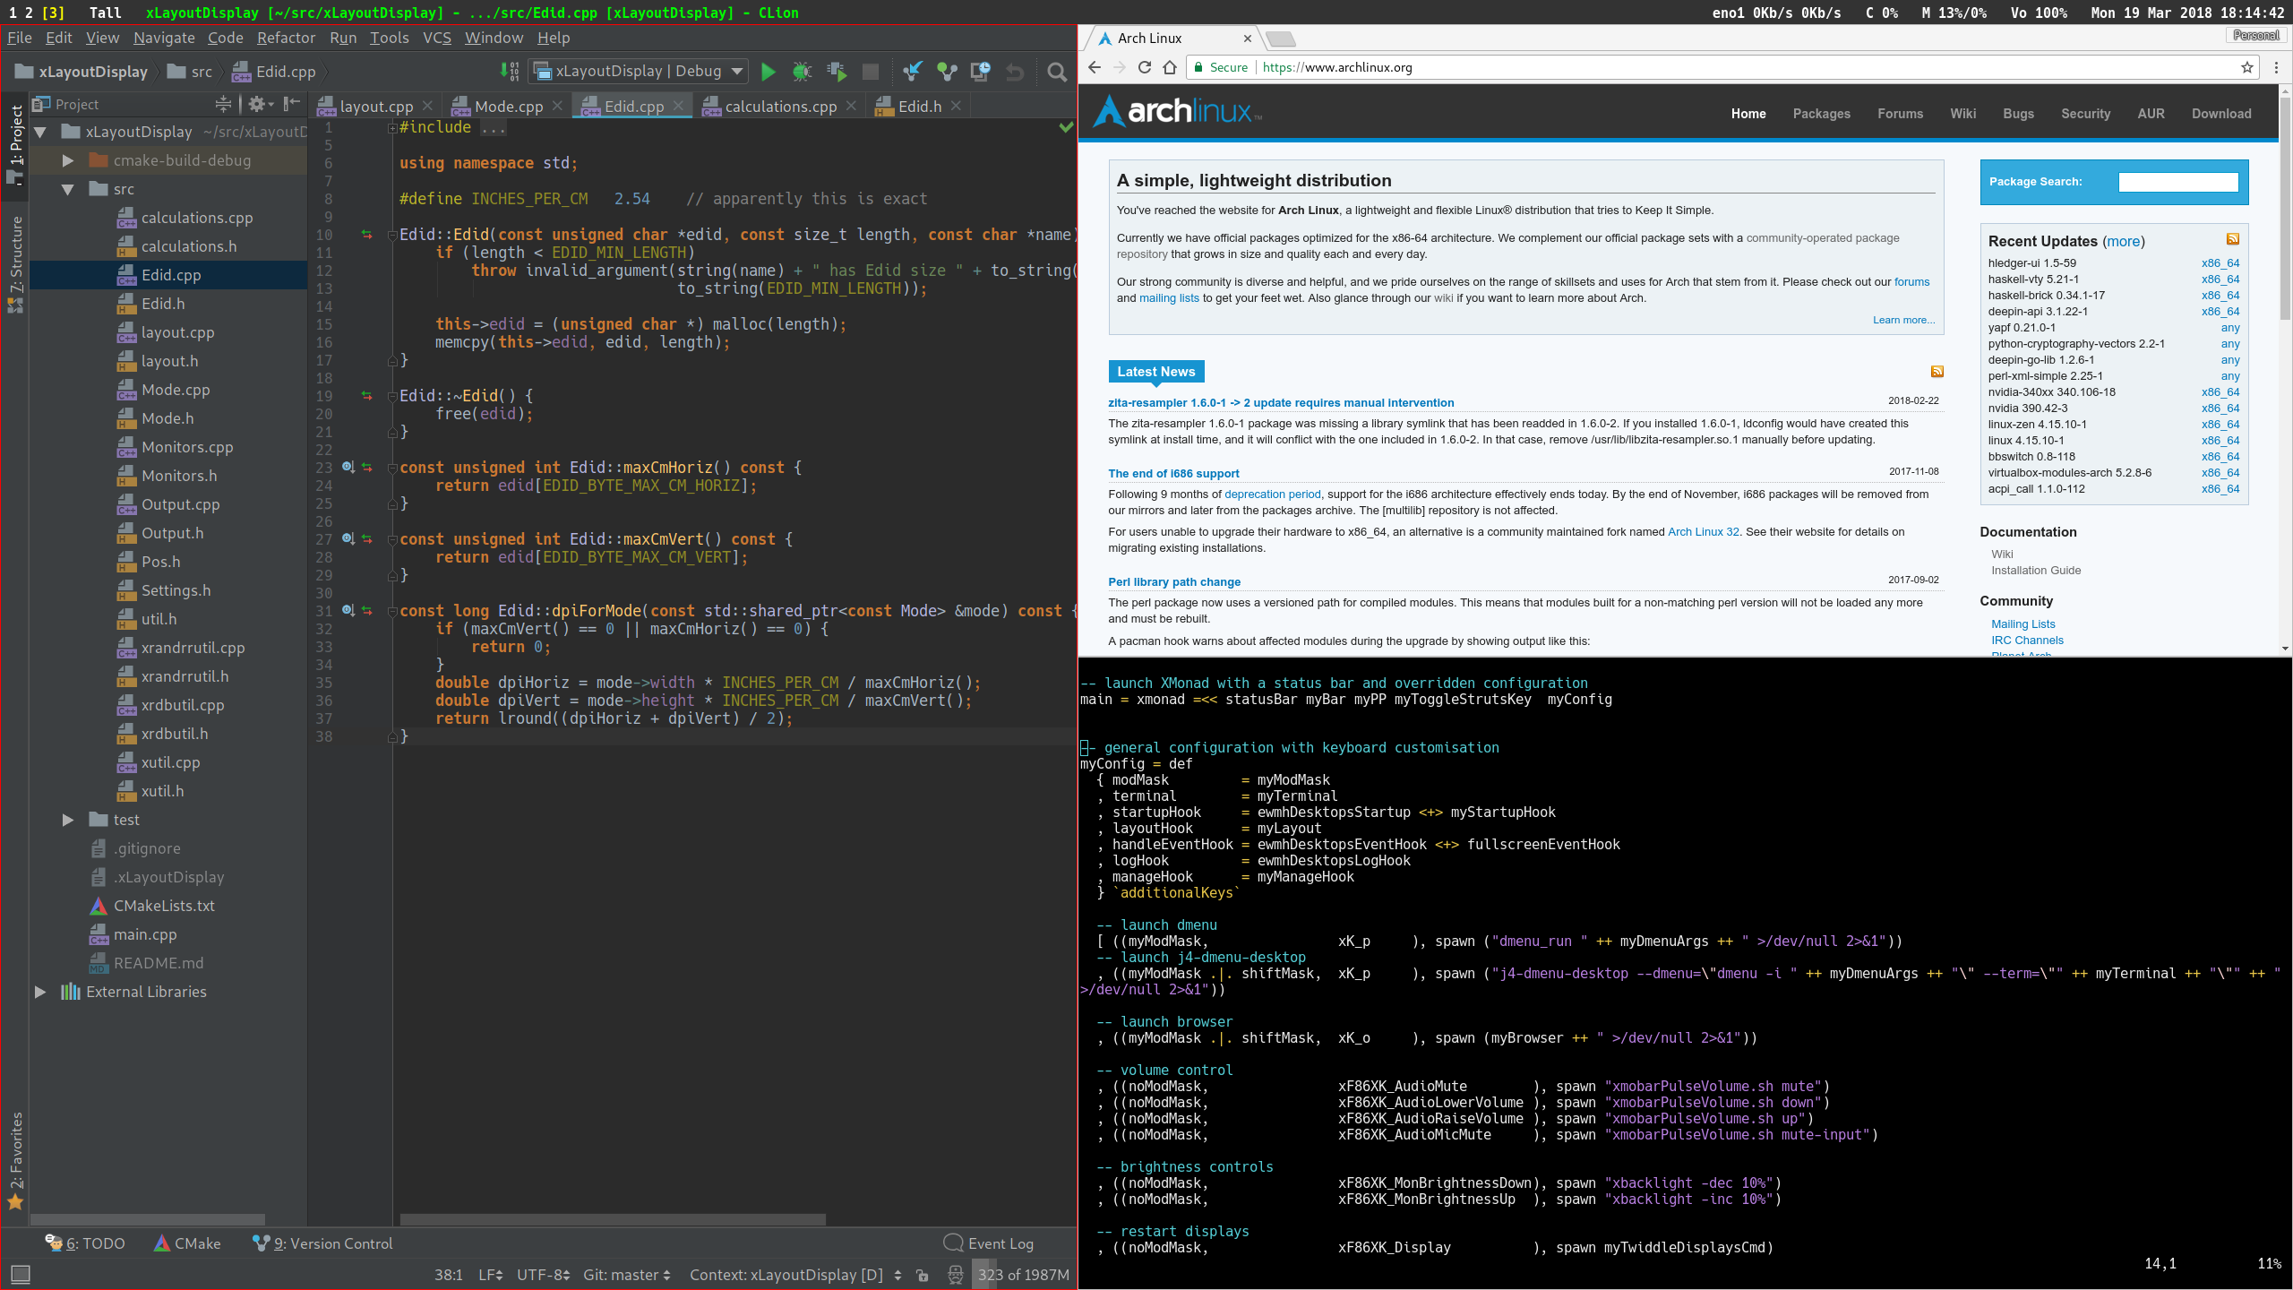Click the Packages link in Arch navigation

[1821, 114]
